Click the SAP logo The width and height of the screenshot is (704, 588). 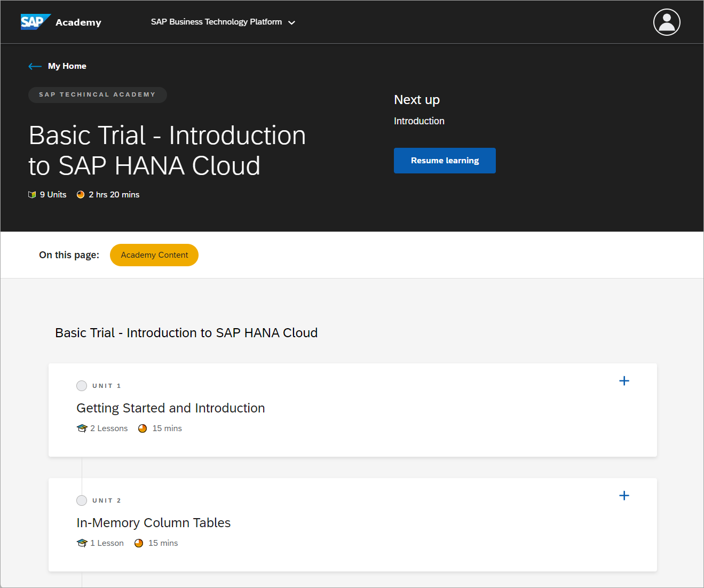(x=35, y=22)
